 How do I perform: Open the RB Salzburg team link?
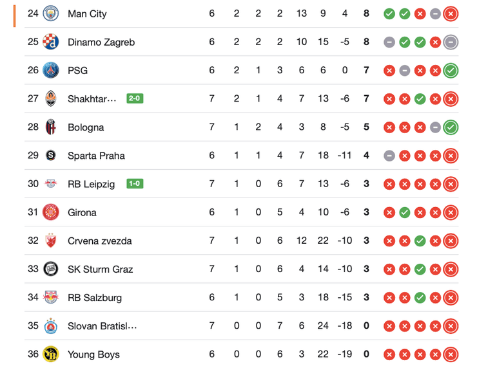click(94, 297)
